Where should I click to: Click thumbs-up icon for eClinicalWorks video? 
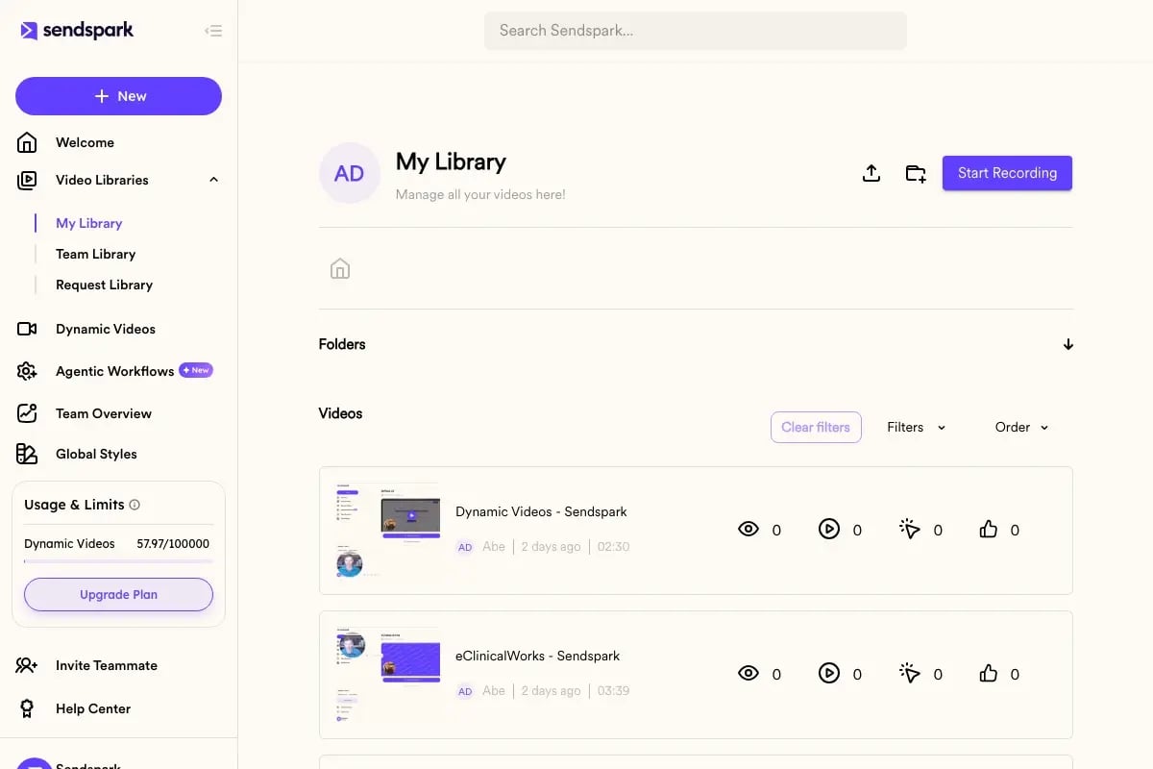(x=989, y=673)
